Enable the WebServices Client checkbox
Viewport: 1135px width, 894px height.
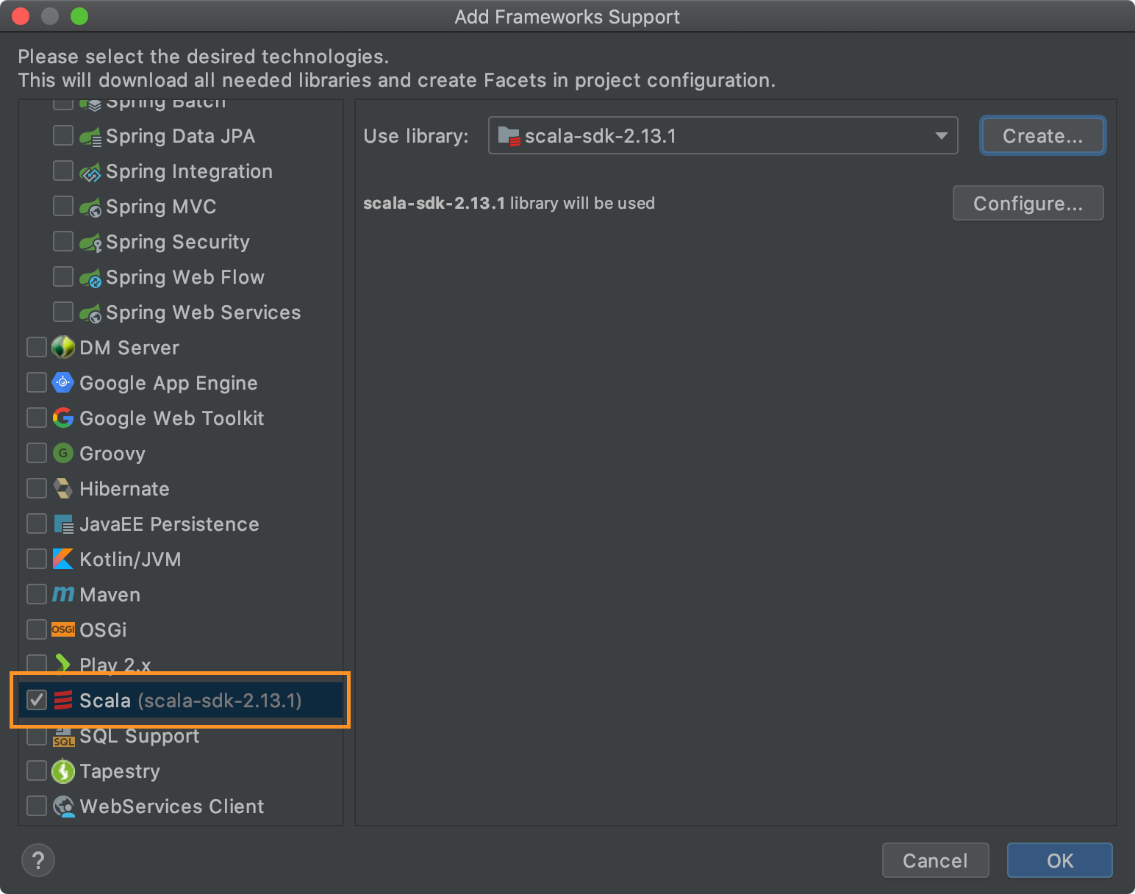pos(37,806)
